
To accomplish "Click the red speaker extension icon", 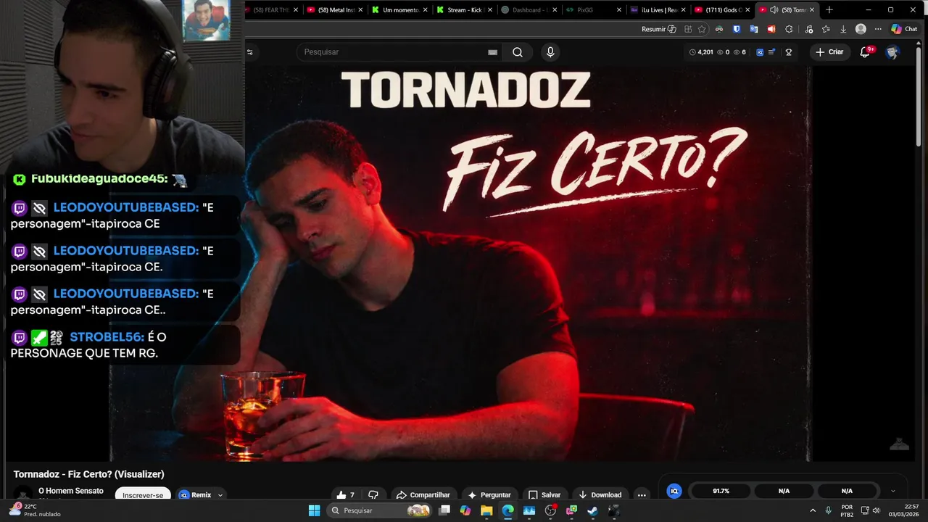I will coord(771,29).
